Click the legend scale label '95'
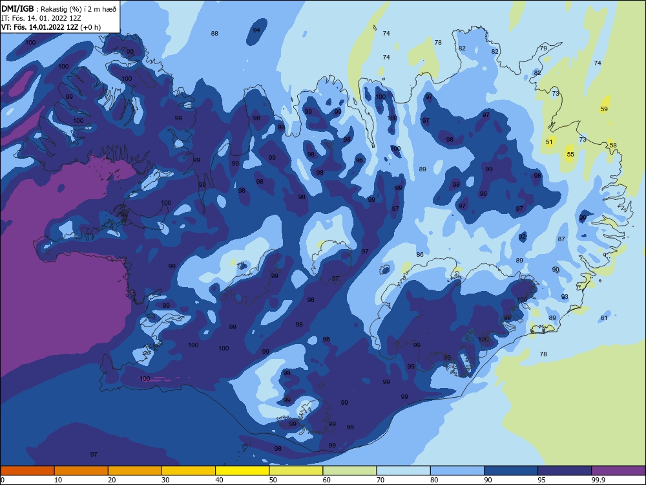 [541, 480]
